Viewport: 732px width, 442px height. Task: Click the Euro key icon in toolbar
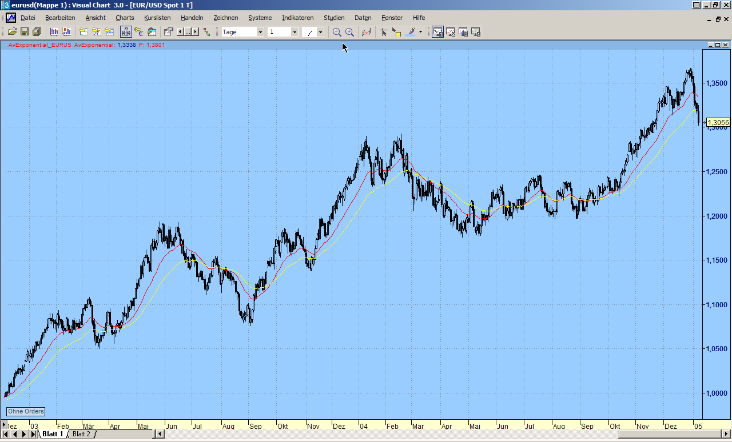(139, 32)
